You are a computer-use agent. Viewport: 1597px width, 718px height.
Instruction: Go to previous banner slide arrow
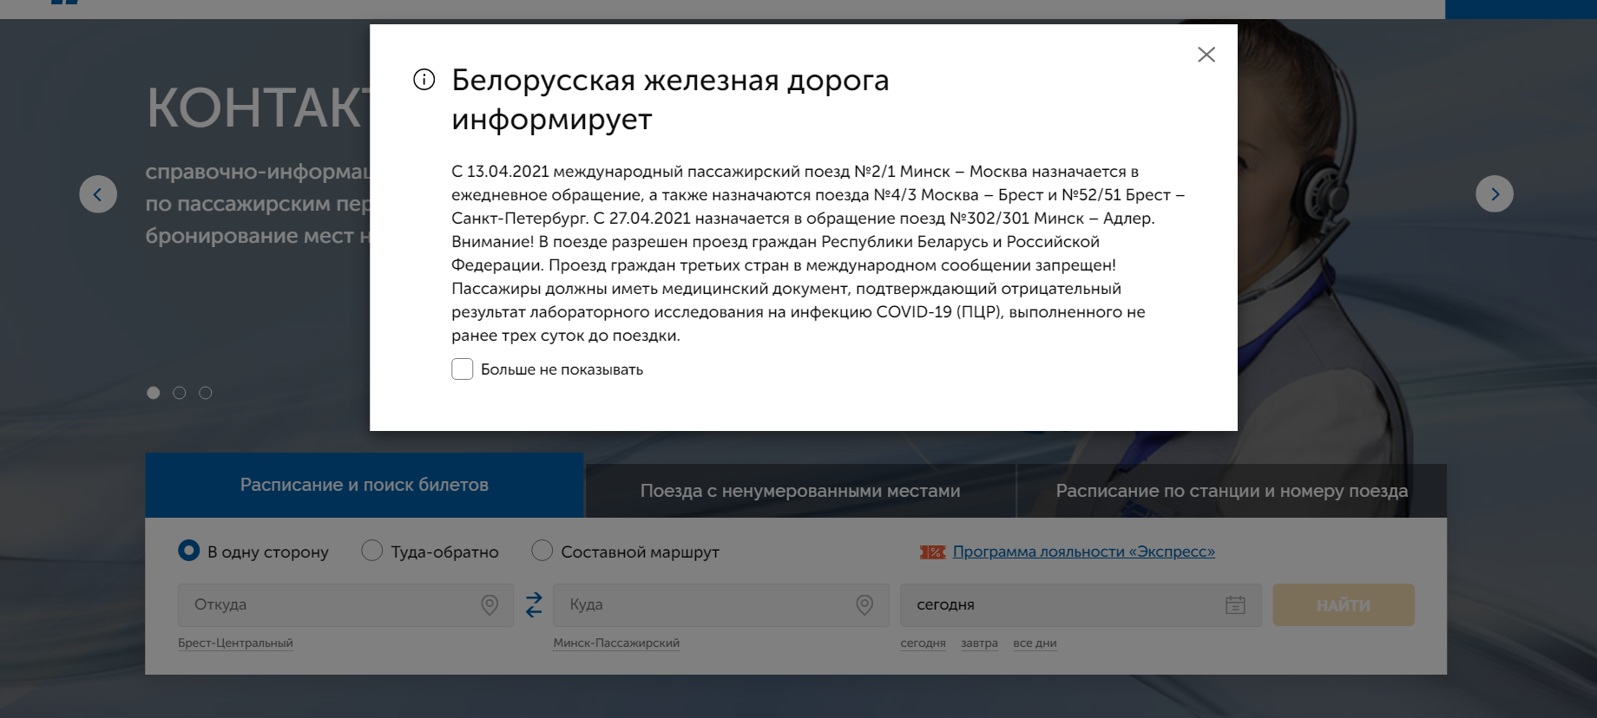[x=98, y=194]
